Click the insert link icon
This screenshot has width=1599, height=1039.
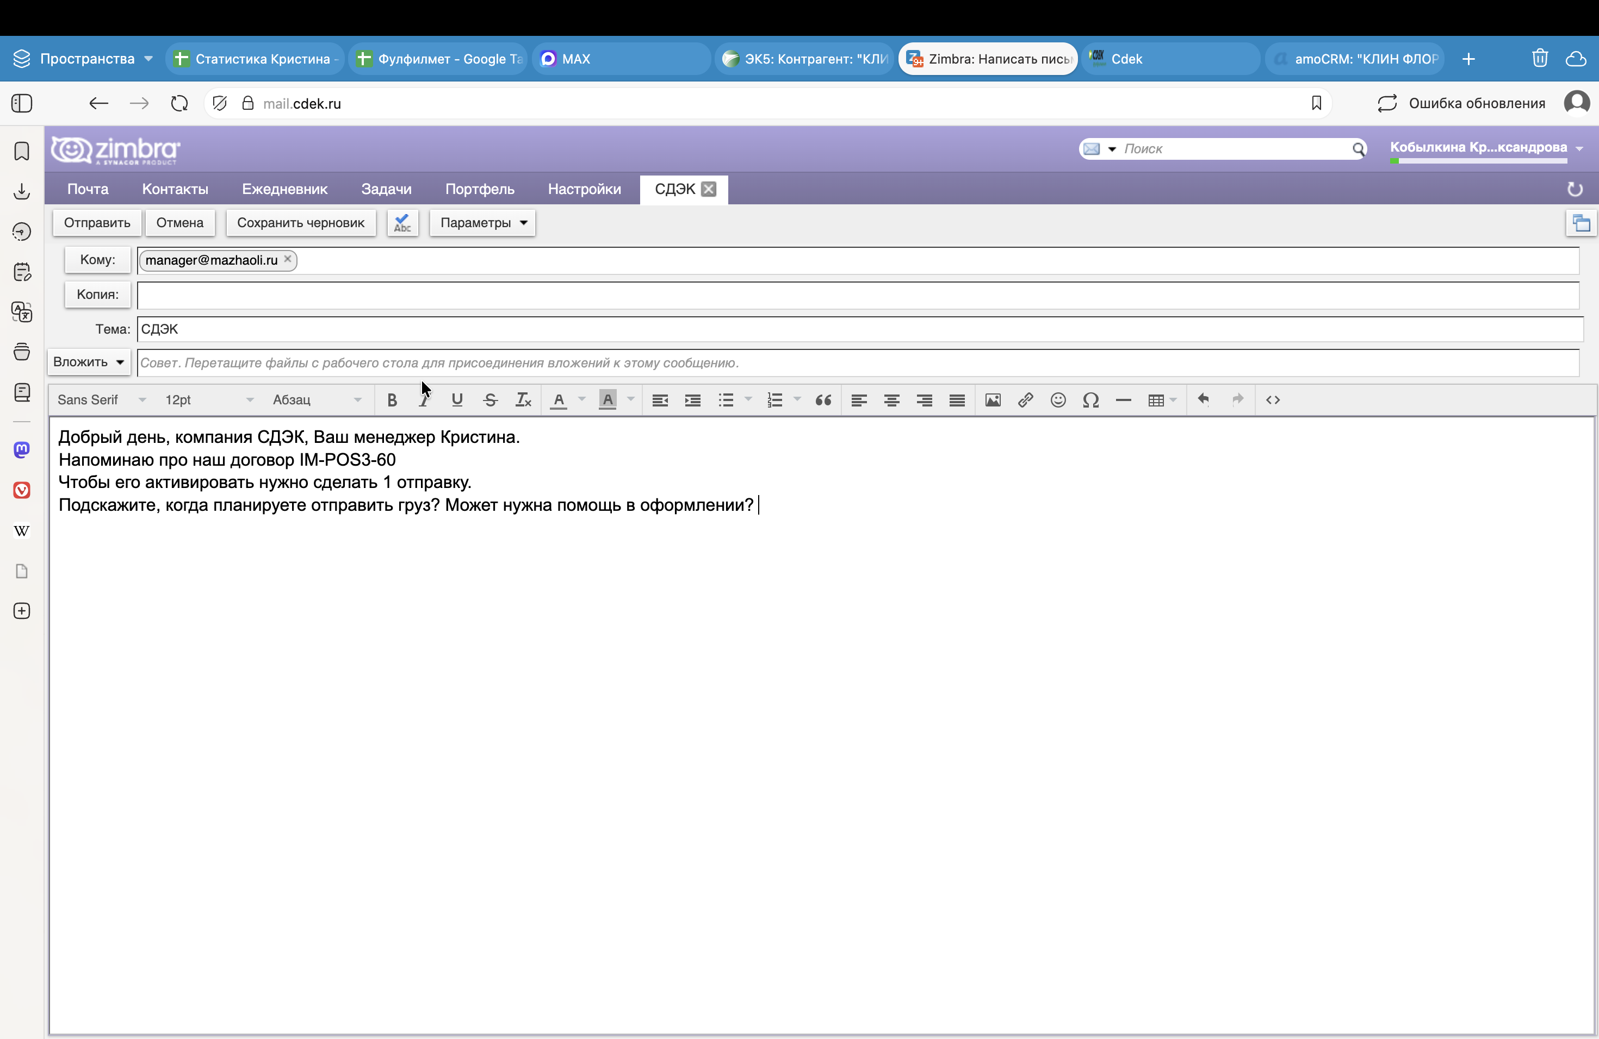1025,400
